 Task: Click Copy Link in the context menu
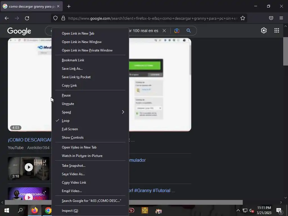point(90,85)
